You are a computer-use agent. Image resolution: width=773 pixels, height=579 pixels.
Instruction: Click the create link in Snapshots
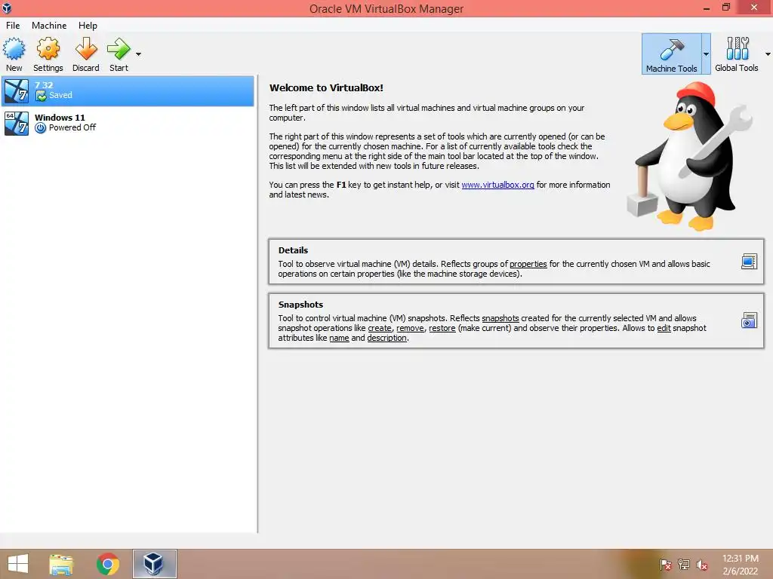pyautogui.click(x=380, y=328)
